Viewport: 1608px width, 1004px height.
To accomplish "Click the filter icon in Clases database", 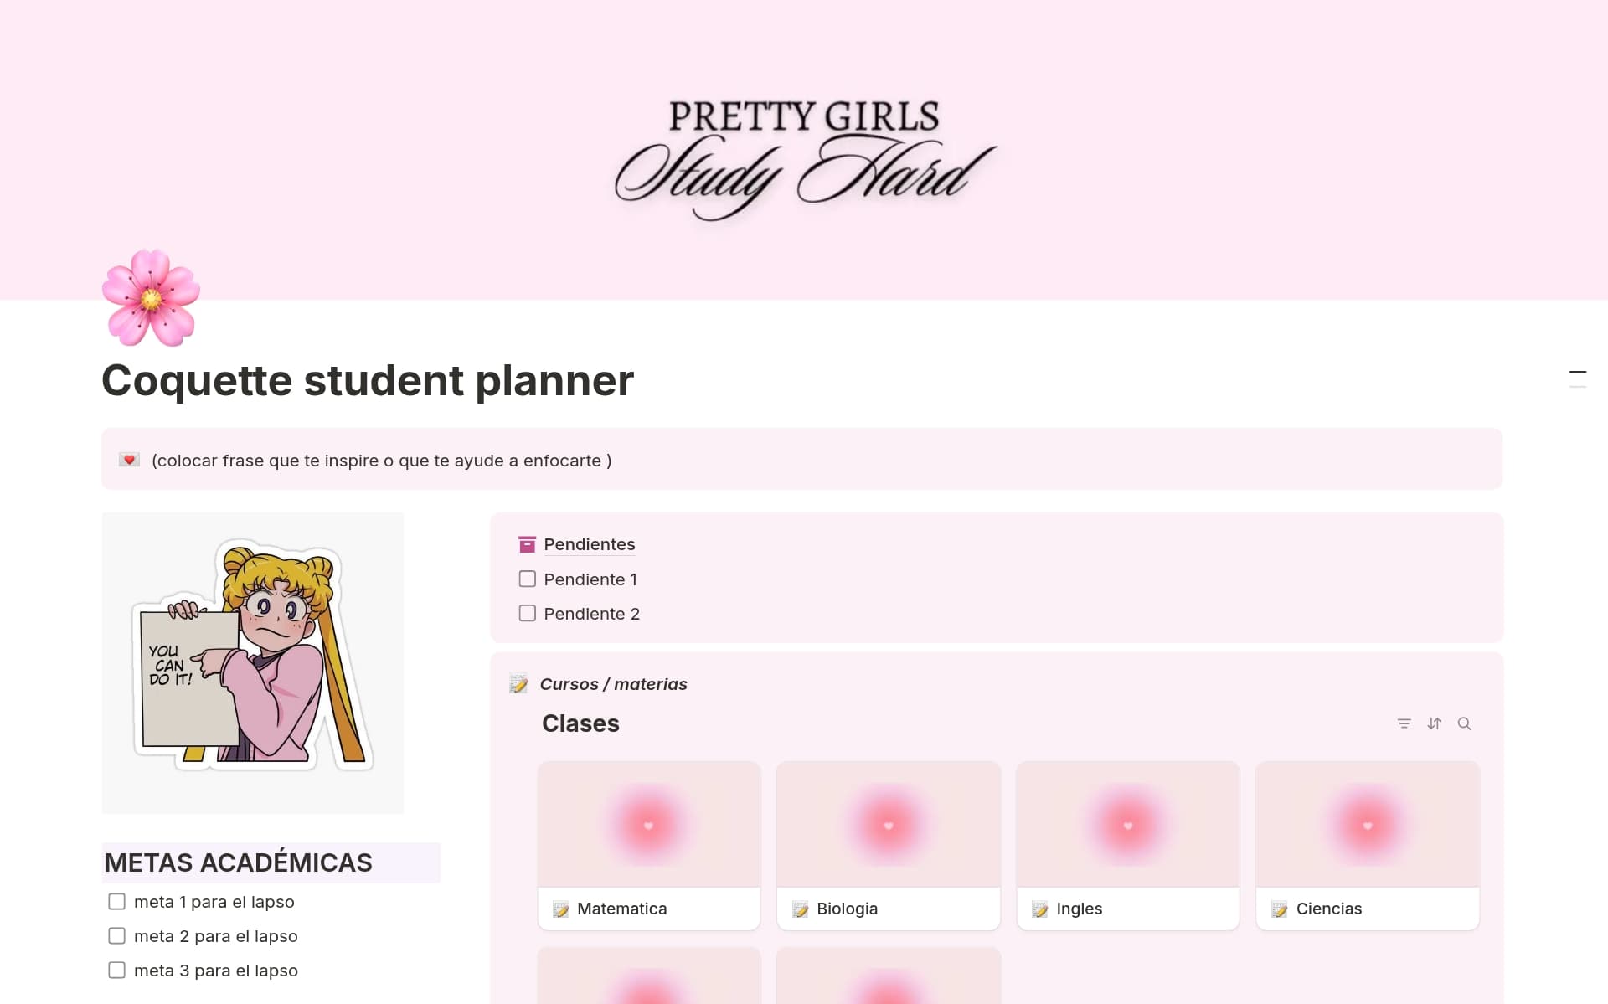I will (x=1404, y=723).
